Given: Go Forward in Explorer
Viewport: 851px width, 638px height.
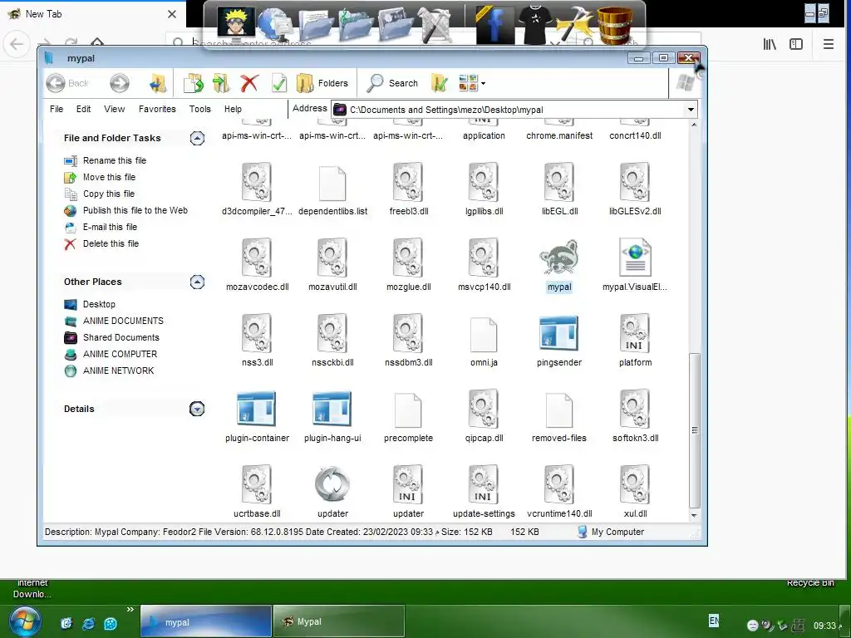Looking at the screenshot, I should (120, 83).
